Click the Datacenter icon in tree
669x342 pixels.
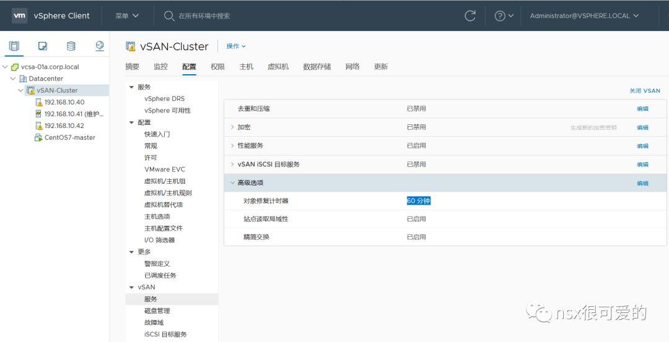tap(23, 79)
